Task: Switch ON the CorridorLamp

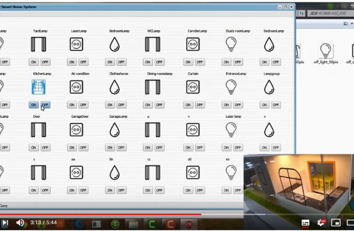Action: [188, 62]
